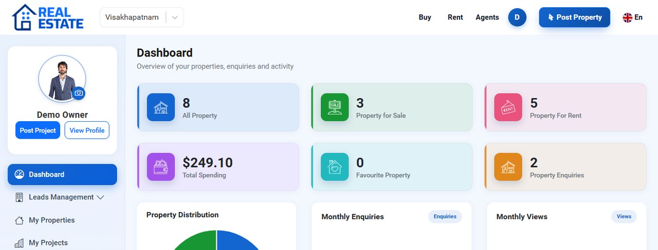Click the 5 Property For Rent count
This screenshot has width=658, height=250.
click(534, 103)
